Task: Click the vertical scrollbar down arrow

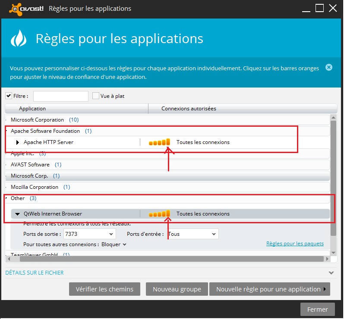Action: pos(334,253)
